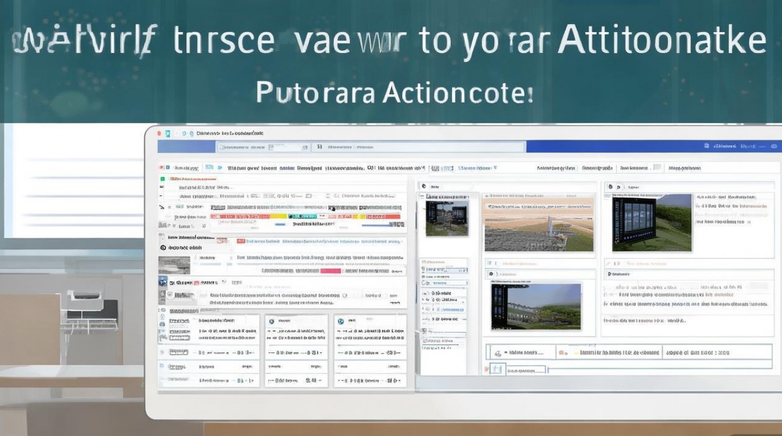Click the black circular icon above grayscale thumbnail
The height and width of the screenshot is (436, 782).
tap(163, 248)
